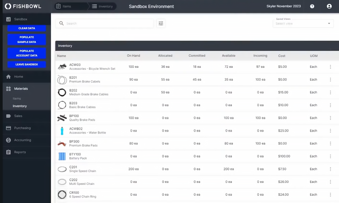Image resolution: width=339 pixels, height=203 pixels.
Task: Click the Fishbowl logo icon
Action: (8, 6)
